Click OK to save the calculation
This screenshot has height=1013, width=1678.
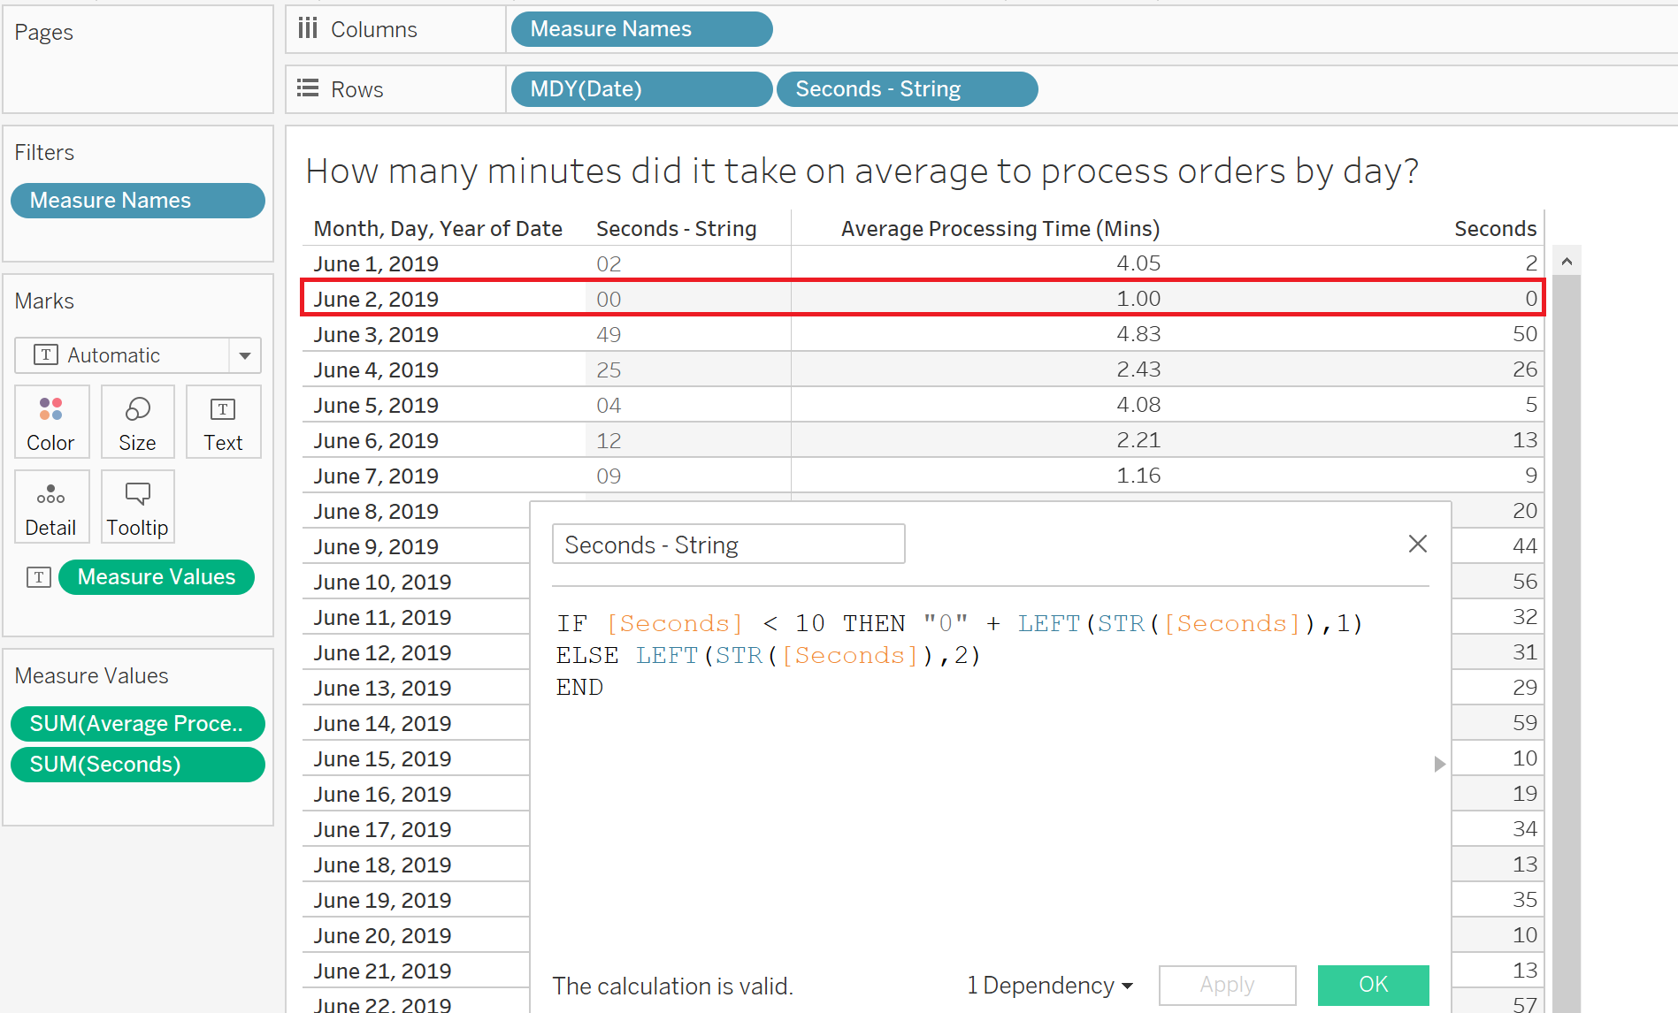point(1373,985)
